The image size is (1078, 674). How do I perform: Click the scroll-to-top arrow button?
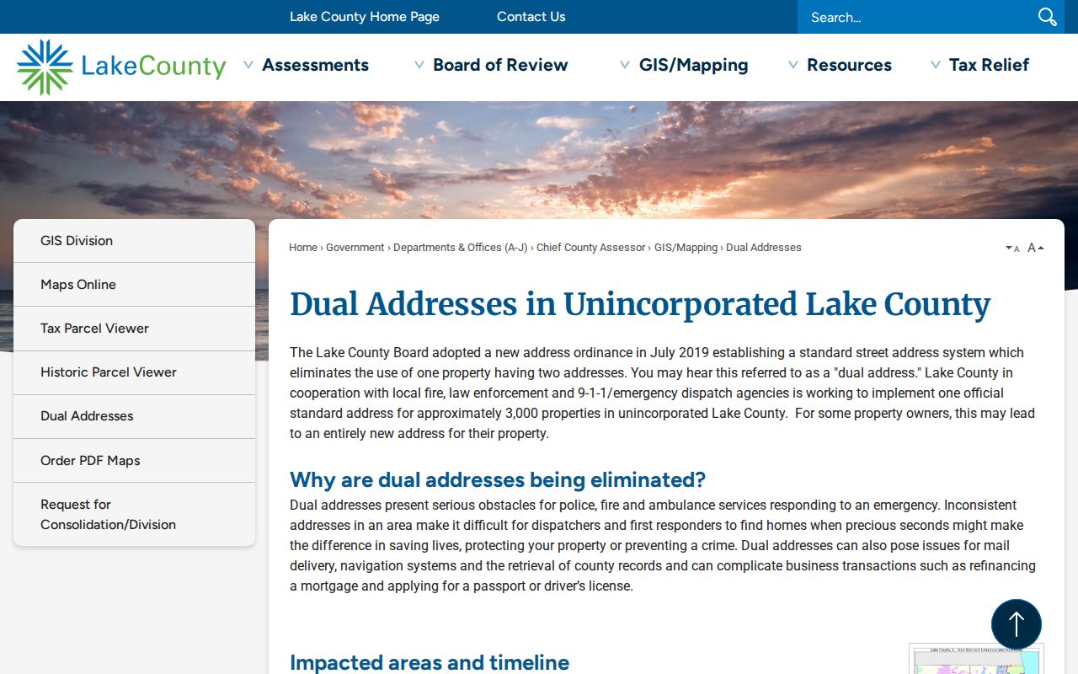pos(1017,624)
